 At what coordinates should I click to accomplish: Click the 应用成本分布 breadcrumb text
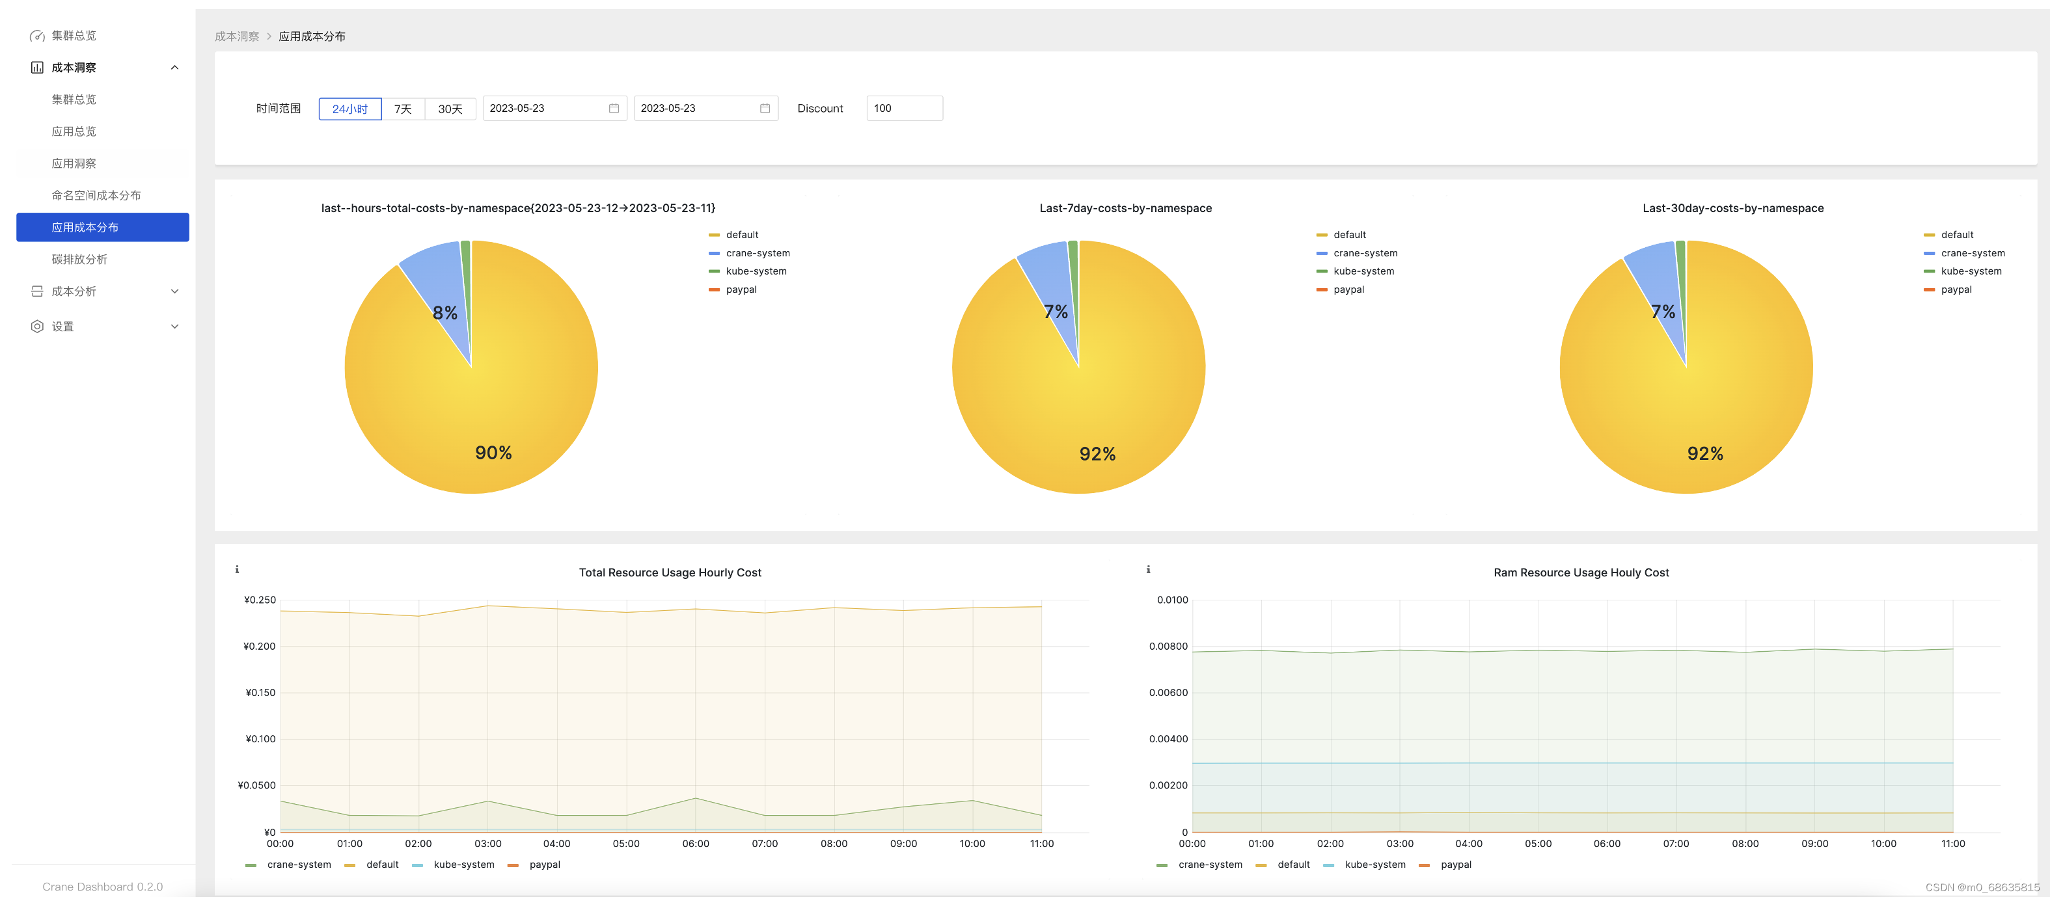click(x=312, y=36)
